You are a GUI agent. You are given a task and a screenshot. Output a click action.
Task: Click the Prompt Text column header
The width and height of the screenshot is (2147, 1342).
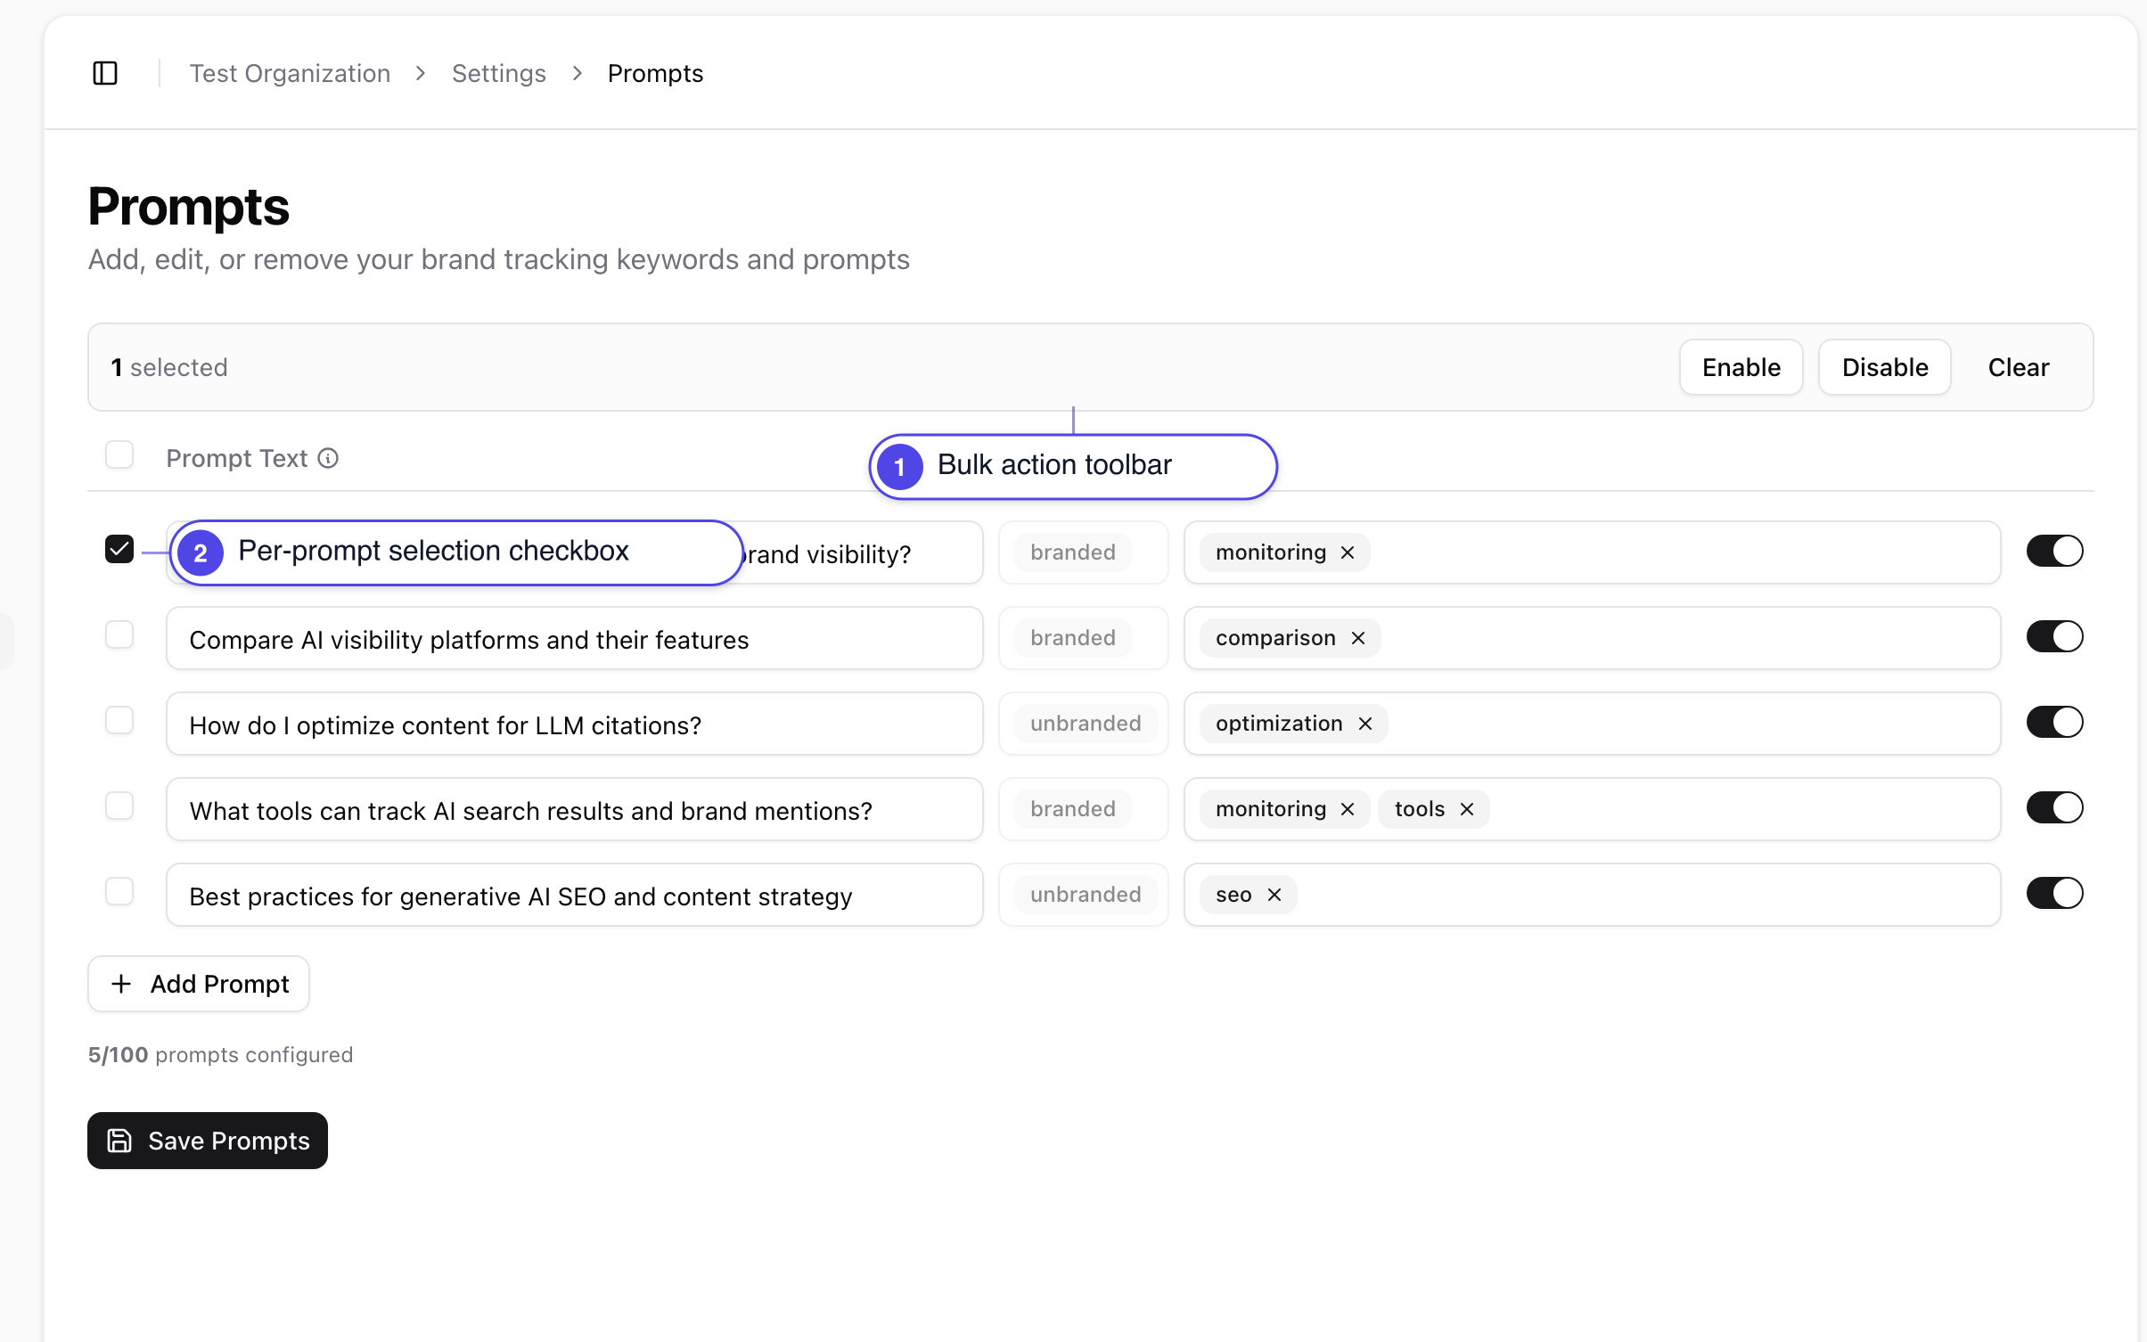click(236, 458)
